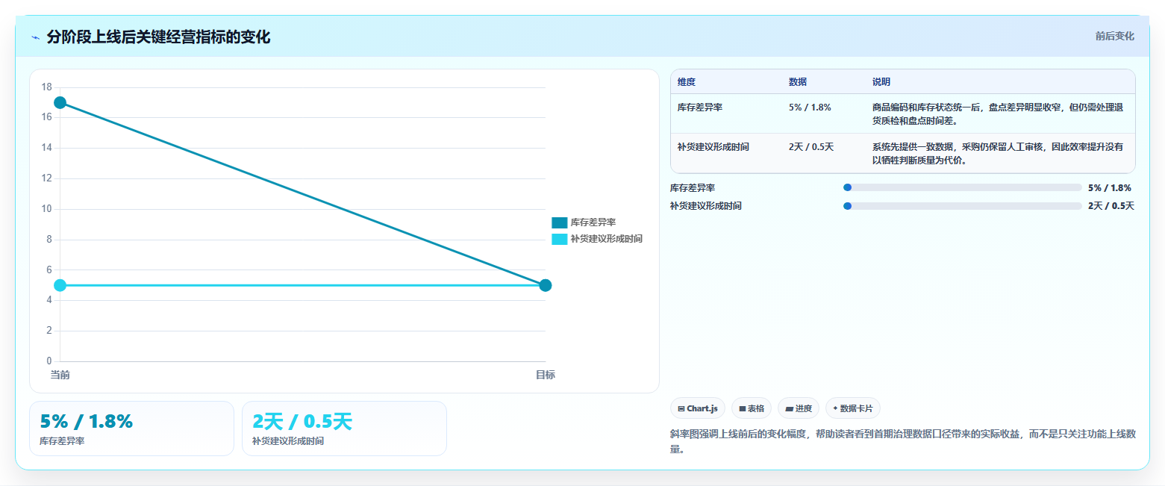The width and height of the screenshot is (1165, 486).
Task: Click the cyan 补货建议形成时间 point at 当前
Action: (x=60, y=285)
